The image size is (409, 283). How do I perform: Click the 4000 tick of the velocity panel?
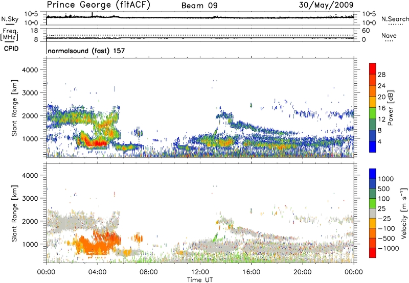(30, 175)
